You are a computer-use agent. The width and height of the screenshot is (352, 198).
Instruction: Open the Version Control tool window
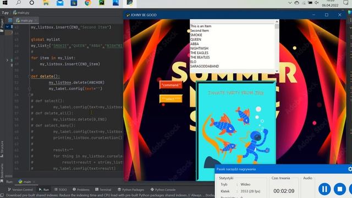[20, 190]
